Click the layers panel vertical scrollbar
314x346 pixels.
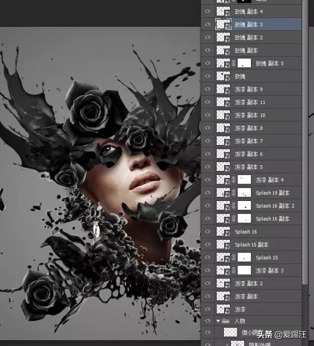305,141
